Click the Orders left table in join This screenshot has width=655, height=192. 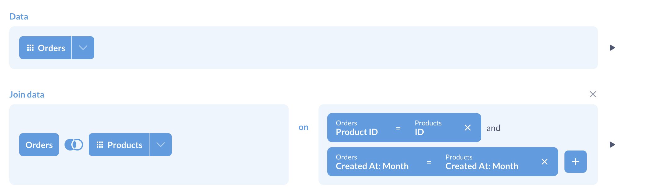39,145
